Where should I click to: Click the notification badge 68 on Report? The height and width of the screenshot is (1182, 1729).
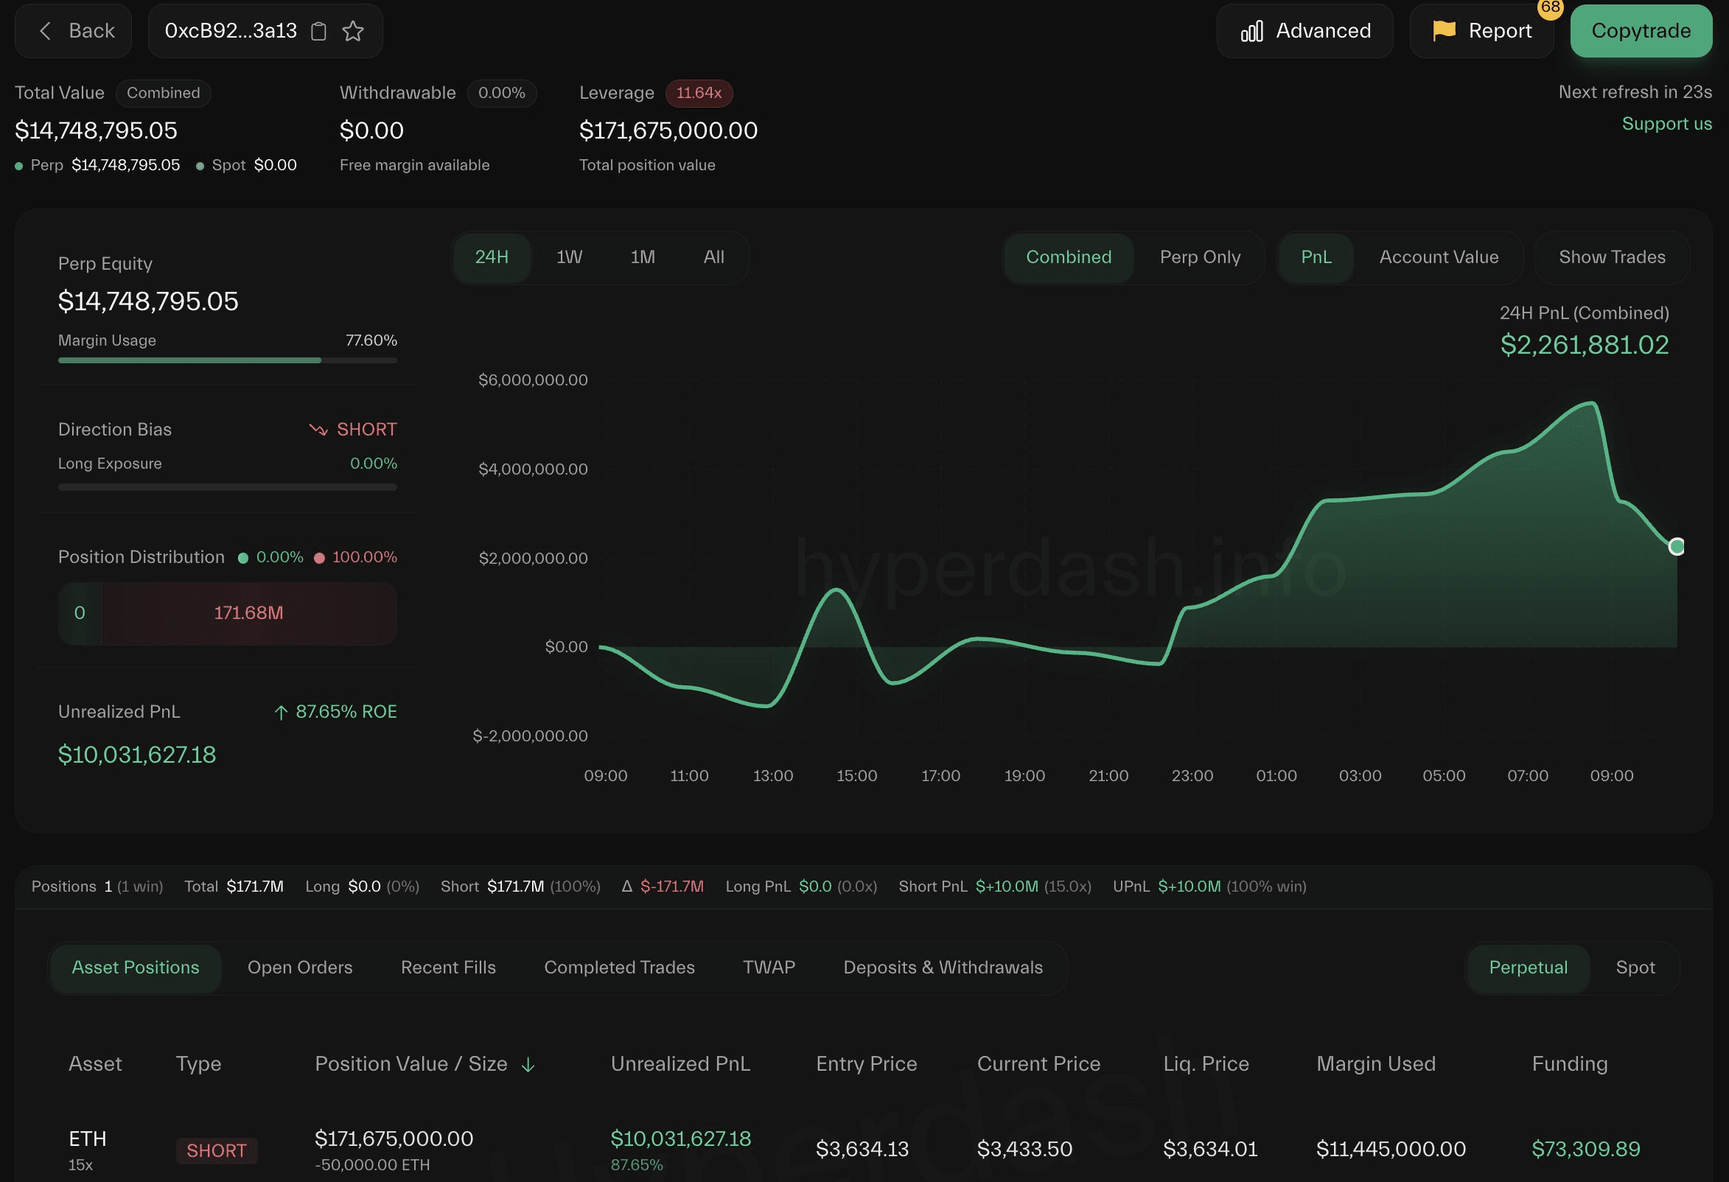1550,7
